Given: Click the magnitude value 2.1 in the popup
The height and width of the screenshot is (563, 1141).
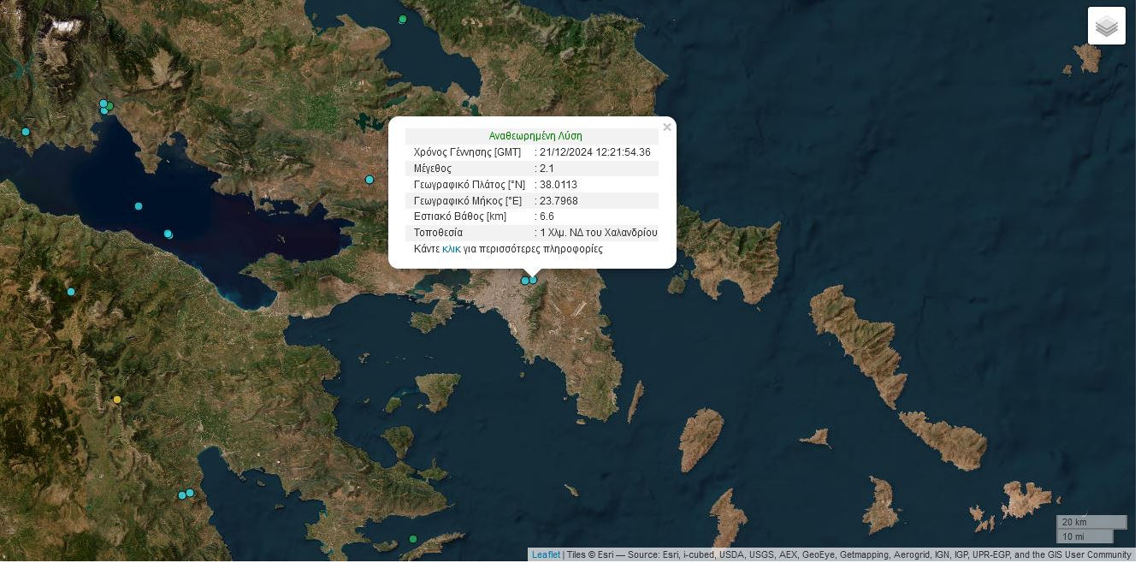Looking at the screenshot, I should point(547,169).
